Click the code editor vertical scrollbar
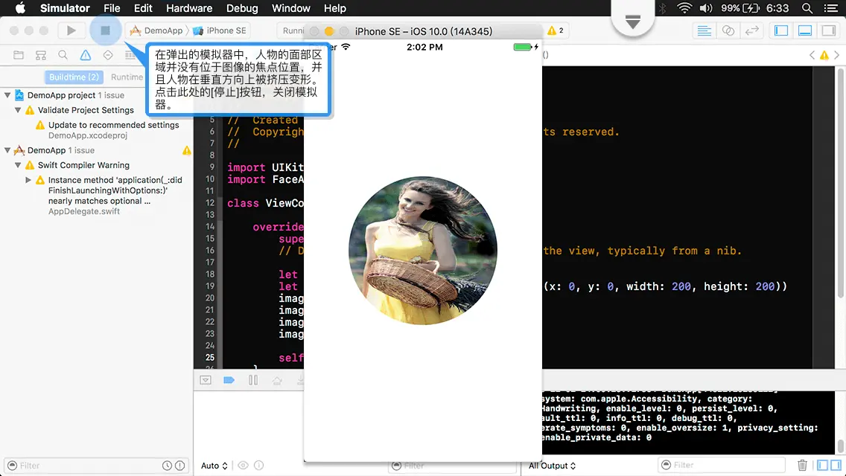Screen dimensions: 846x476 840,183
